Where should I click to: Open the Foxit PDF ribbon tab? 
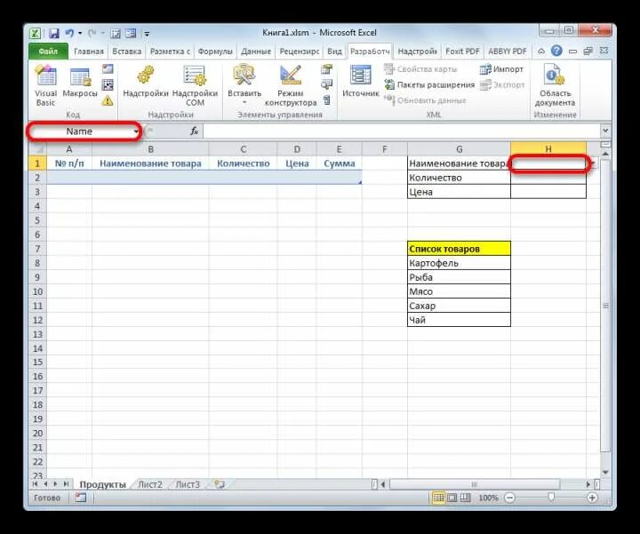(x=462, y=52)
